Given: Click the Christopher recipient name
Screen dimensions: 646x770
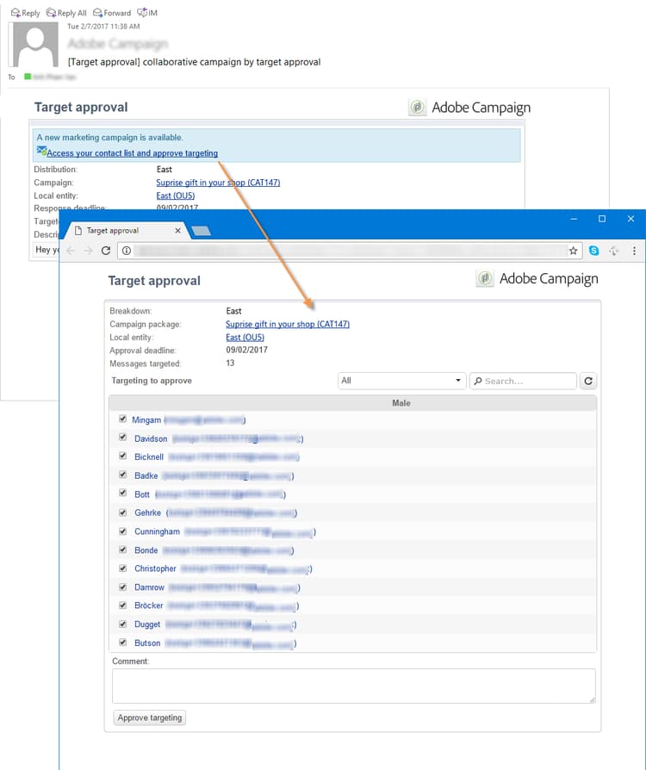Looking at the screenshot, I should [155, 568].
